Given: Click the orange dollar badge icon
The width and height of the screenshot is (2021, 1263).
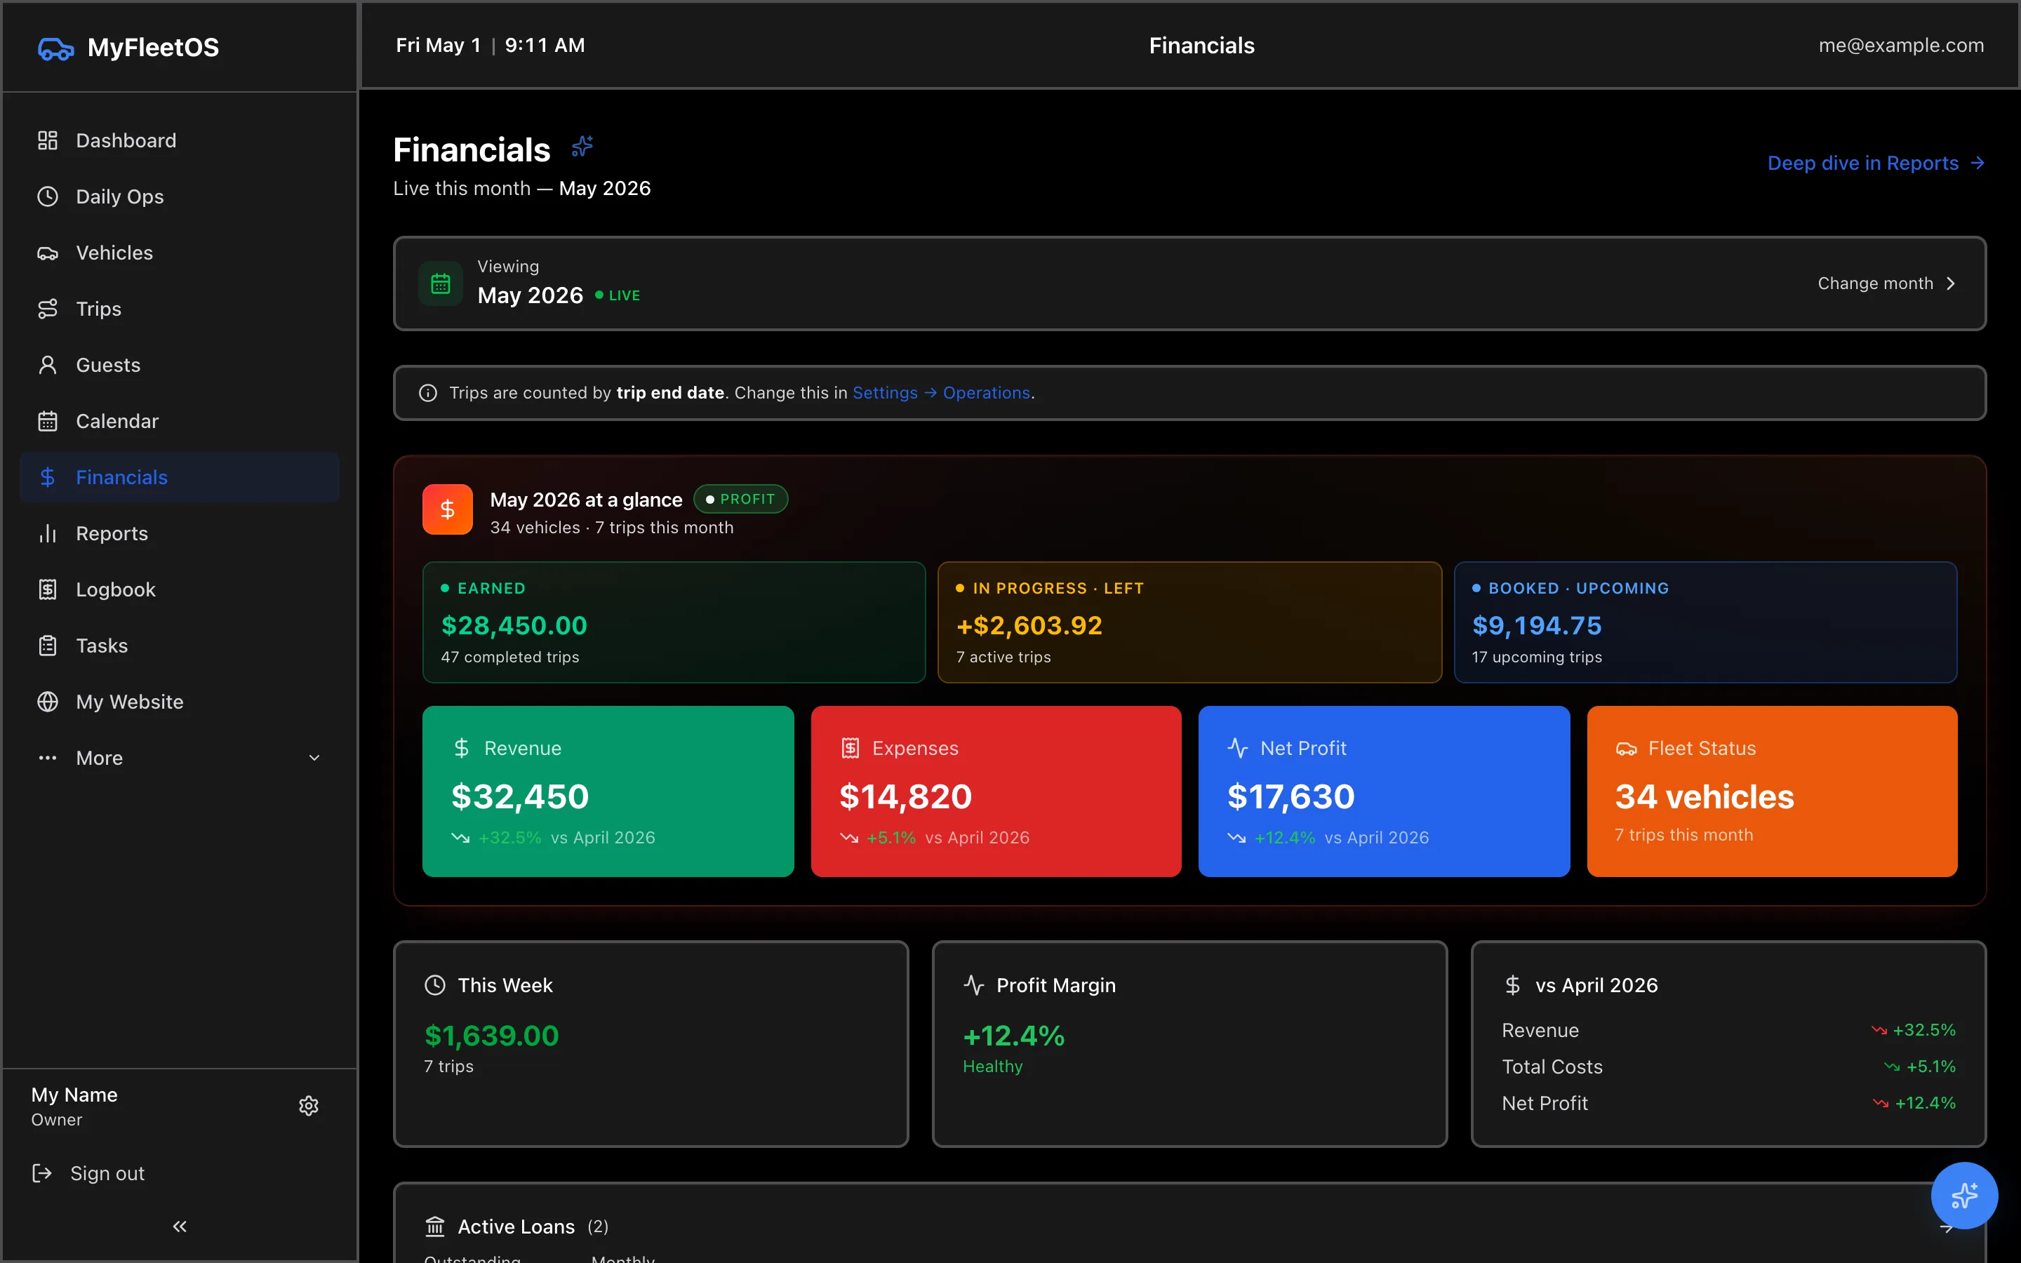Looking at the screenshot, I should 448,509.
